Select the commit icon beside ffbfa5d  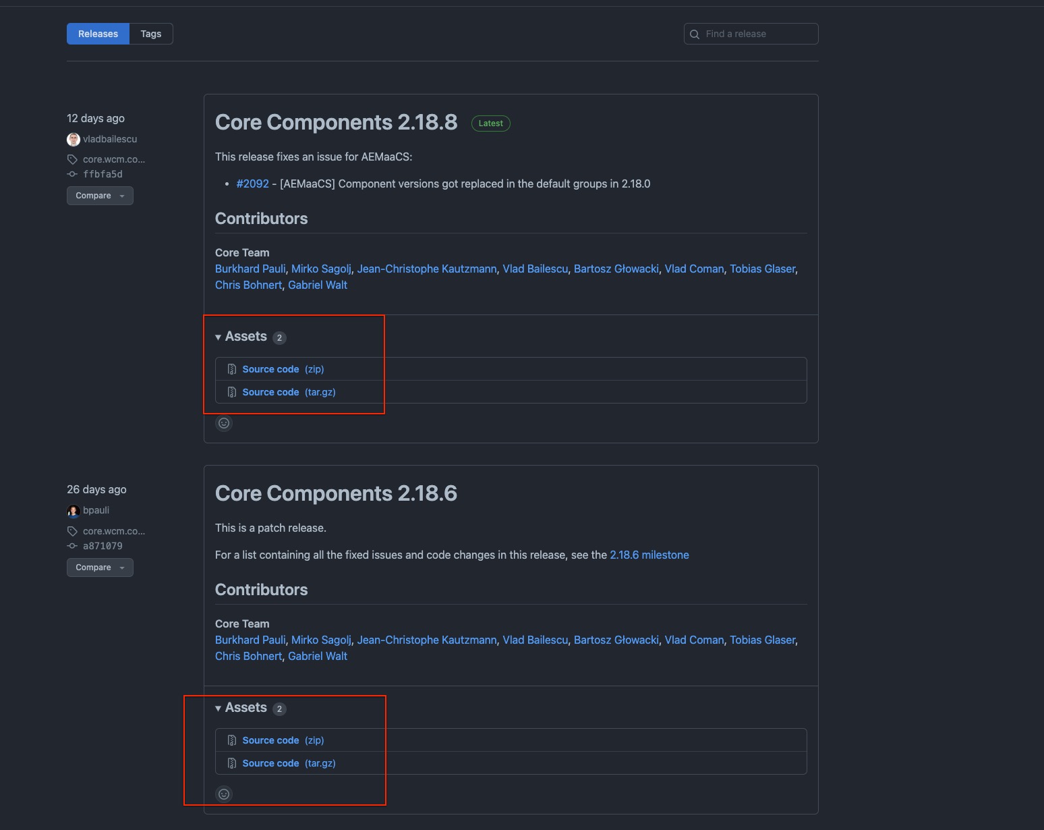(72, 173)
